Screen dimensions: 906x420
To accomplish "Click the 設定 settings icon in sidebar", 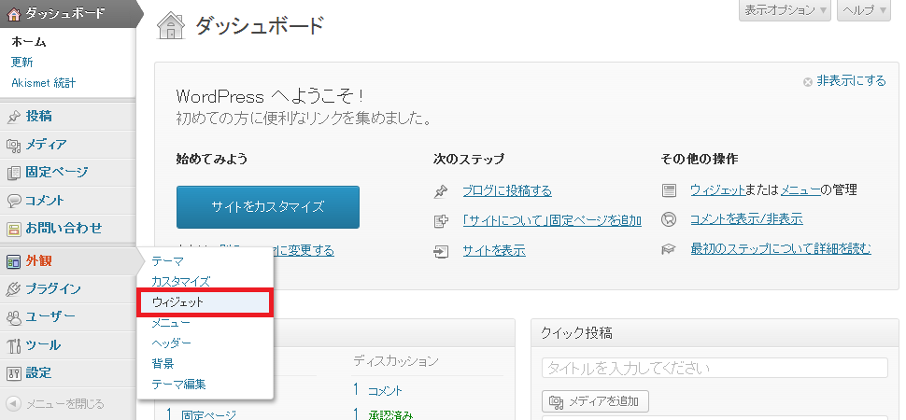I will (13, 373).
